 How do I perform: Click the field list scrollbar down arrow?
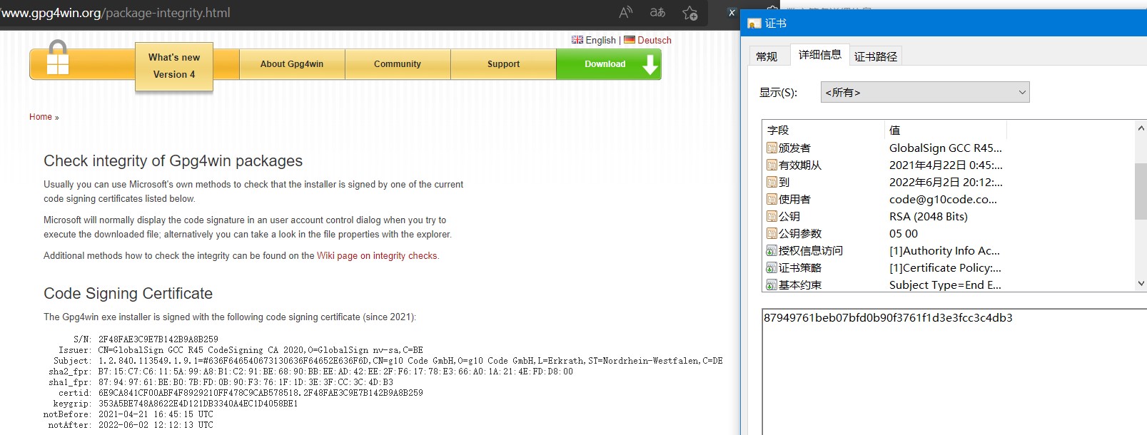point(1141,283)
